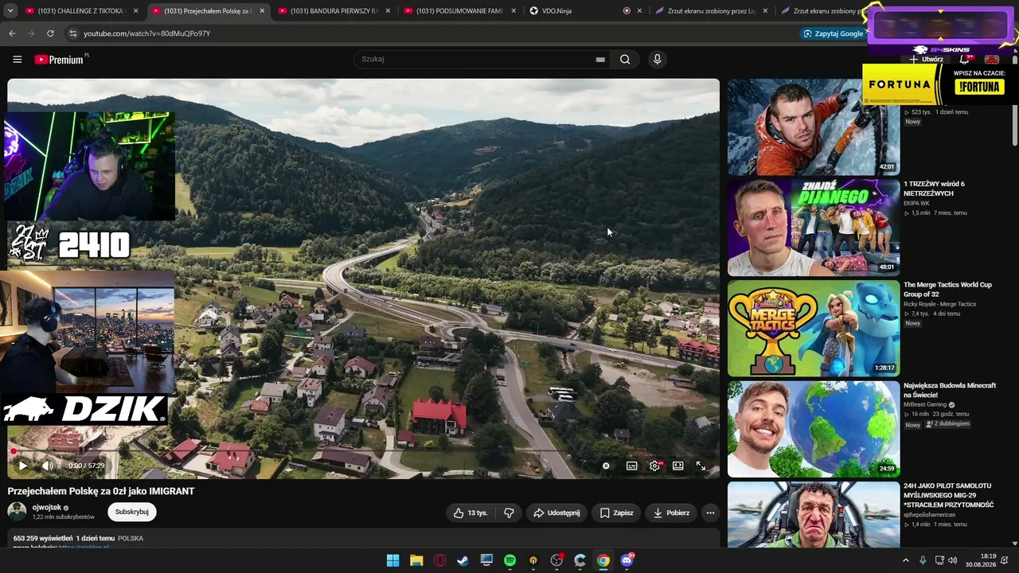Switch to theater mode view
1019x573 pixels.
point(677,466)
